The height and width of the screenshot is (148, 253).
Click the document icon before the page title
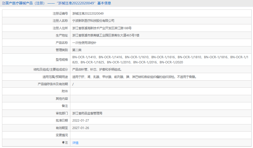coord(3,3)
